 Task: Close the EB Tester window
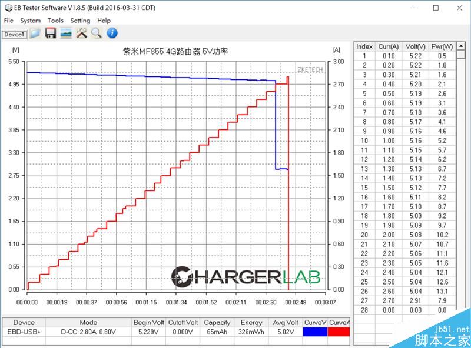(459, 8)
